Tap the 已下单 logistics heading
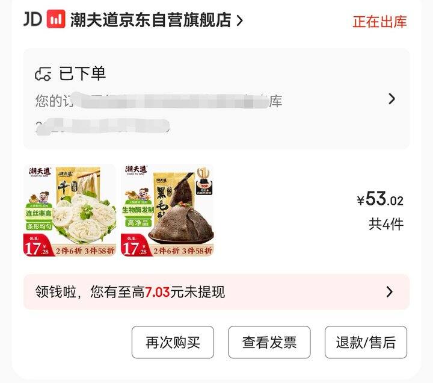Screen dimensions: 433x383 pyautogui.click(x=82, y=73)
